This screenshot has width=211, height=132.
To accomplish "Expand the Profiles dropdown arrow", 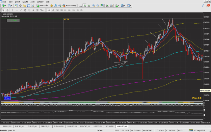I will point(11,6).
